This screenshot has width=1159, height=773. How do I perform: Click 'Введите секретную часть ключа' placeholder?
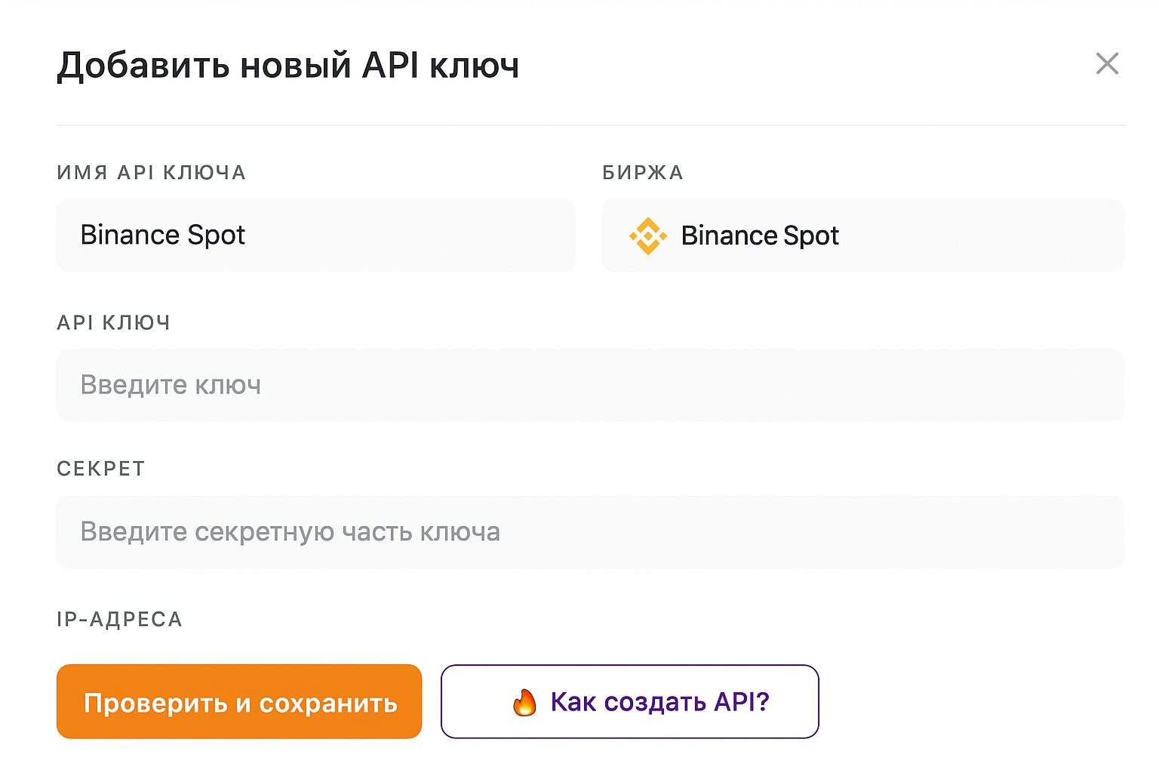pos(291,532)
